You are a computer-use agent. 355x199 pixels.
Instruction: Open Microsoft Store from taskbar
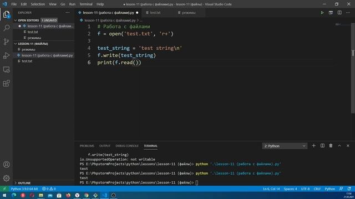(59, 195)
